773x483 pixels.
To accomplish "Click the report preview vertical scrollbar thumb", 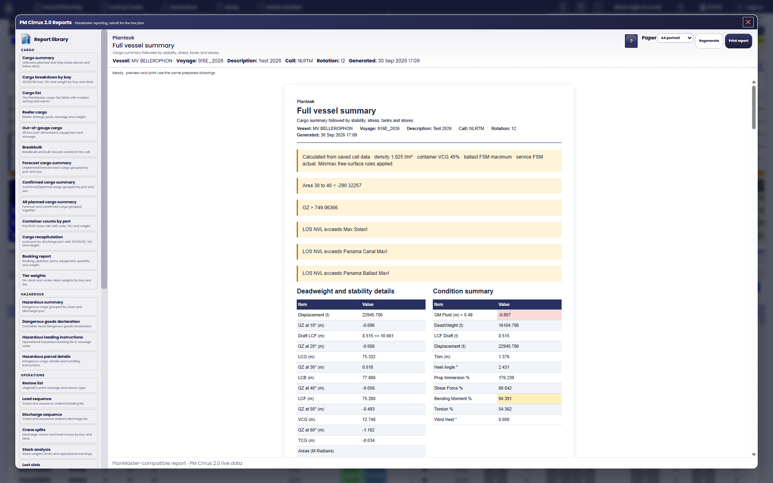I will pyautogui.click(x=754, y=107).
